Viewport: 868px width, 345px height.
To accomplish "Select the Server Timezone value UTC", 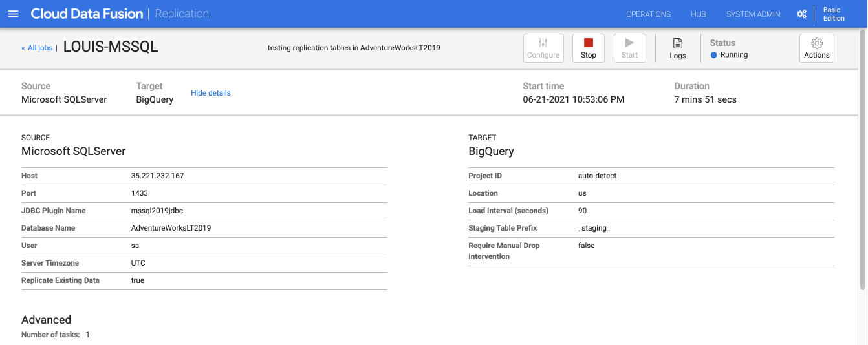I will [x=138, y=263].
